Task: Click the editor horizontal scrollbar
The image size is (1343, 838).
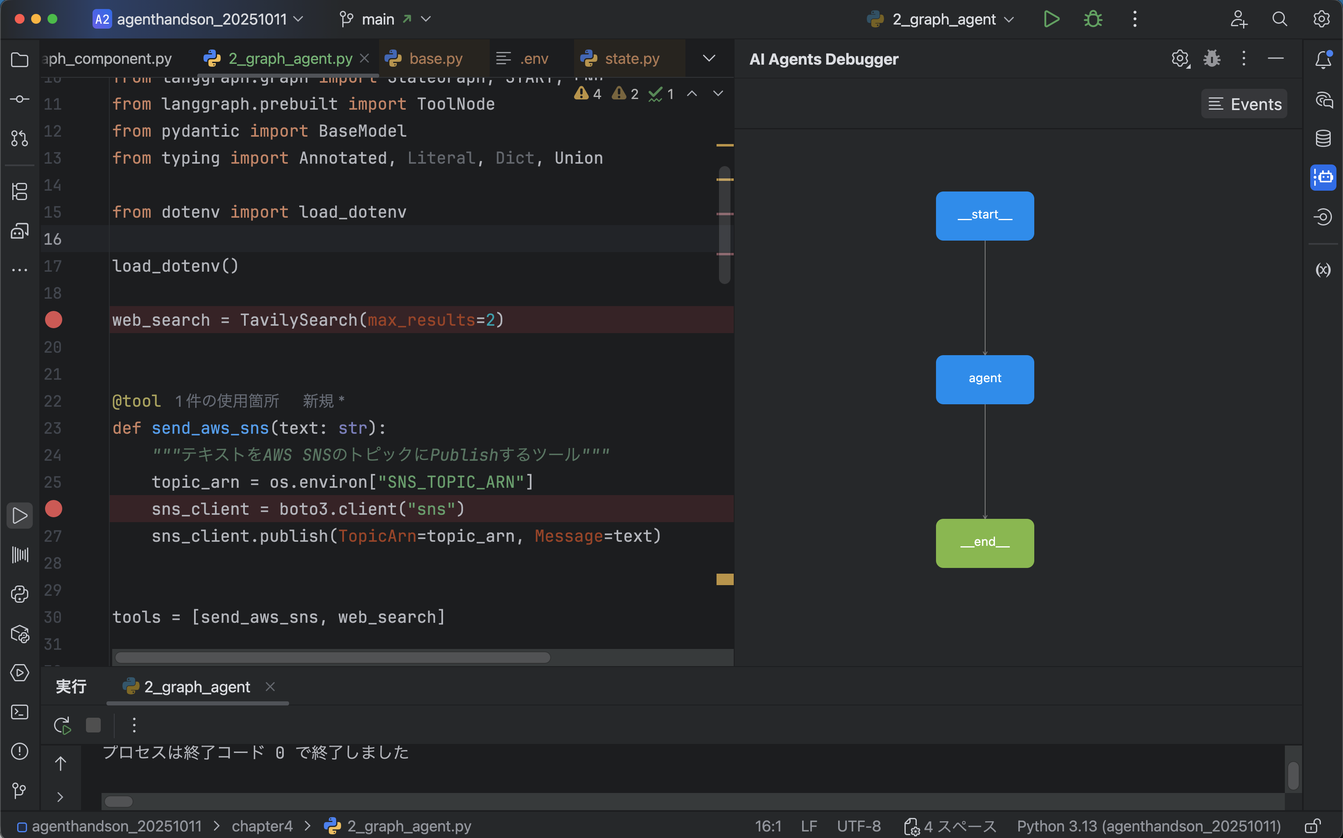Action: 333,657
